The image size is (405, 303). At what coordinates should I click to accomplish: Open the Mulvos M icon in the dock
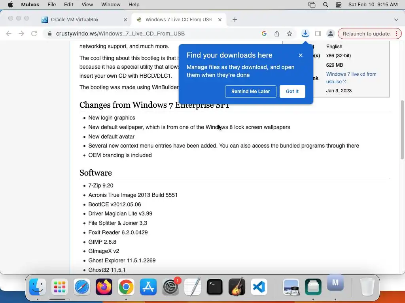[x=335, y=282]
